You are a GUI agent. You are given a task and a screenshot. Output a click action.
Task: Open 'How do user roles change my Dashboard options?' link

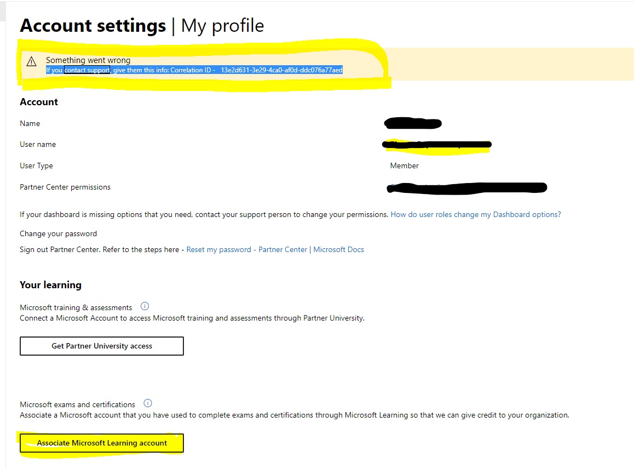coord(475,215)
